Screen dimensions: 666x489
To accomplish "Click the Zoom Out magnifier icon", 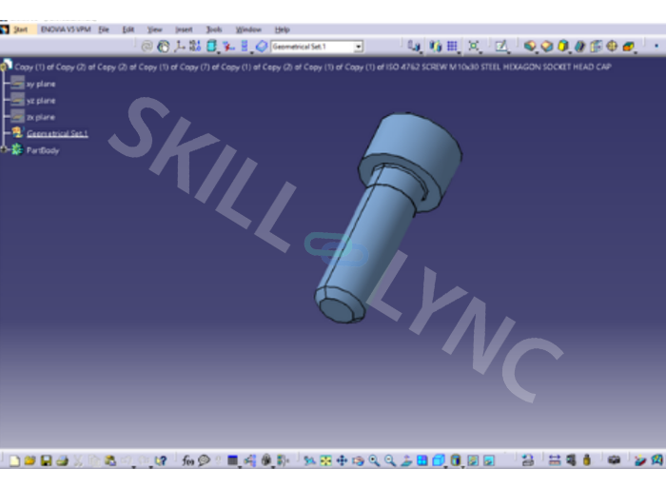I will [390, 460].
